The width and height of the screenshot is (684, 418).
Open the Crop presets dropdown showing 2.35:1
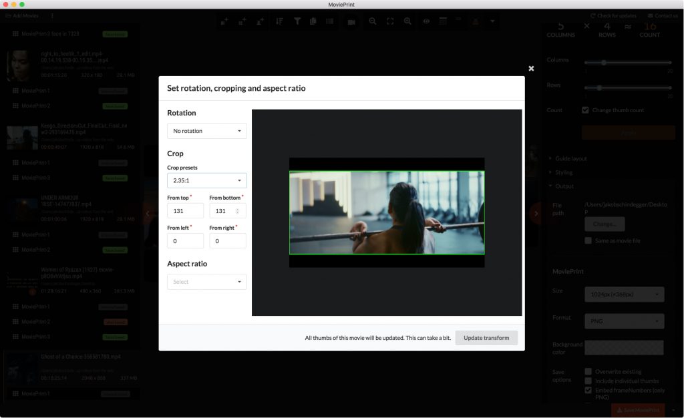point(207,180)
